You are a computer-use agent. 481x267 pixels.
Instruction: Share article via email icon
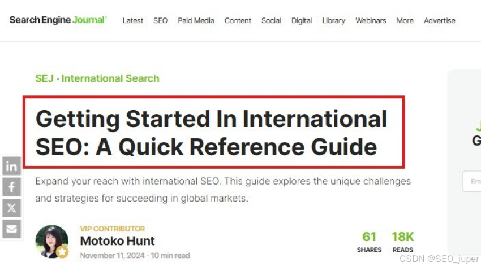coord(12,229)
